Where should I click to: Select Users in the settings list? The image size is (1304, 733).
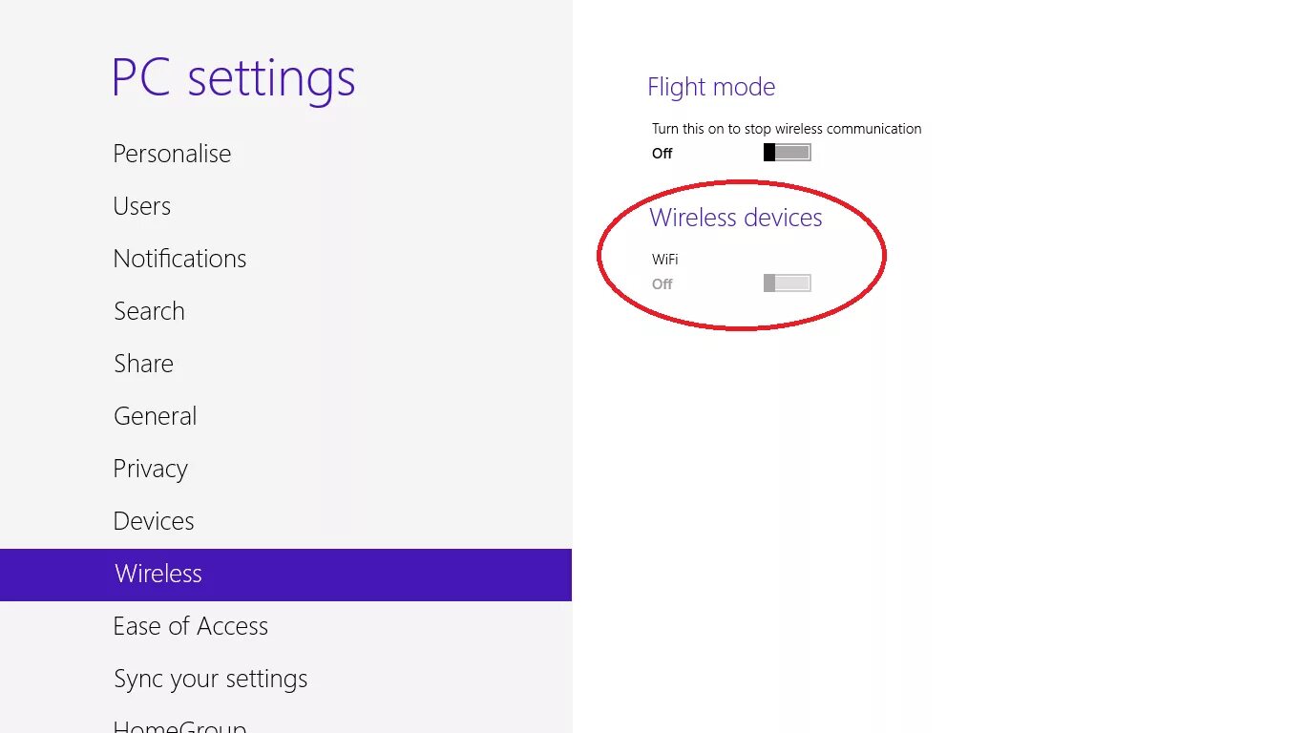tap(142, 206)
